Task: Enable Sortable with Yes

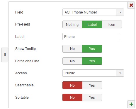Action: click(x=92, y=98)
